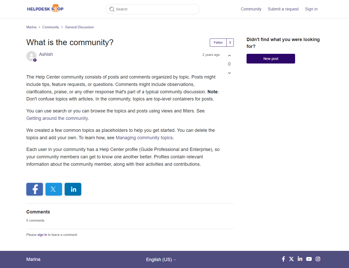Image resolution: width=349 pixels, height=268 pixels.
Task: Open Getting around the community link
Action: pyautogui.click(x=57, y=118)
